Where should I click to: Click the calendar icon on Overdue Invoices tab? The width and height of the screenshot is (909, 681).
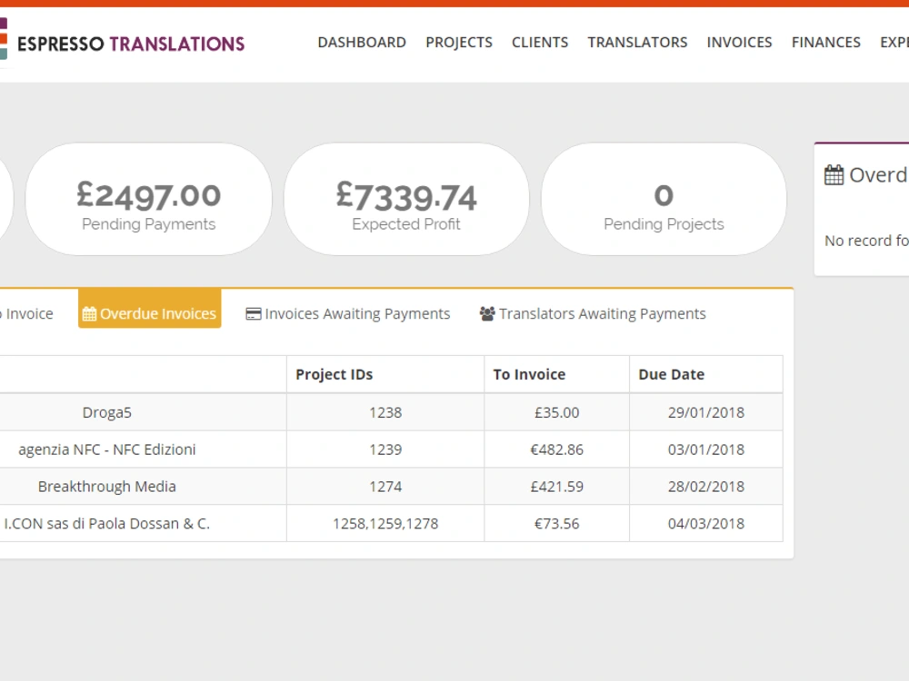[89, 314]
